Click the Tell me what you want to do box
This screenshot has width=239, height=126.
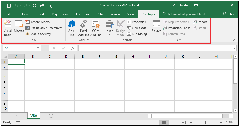tap(185, 14)
